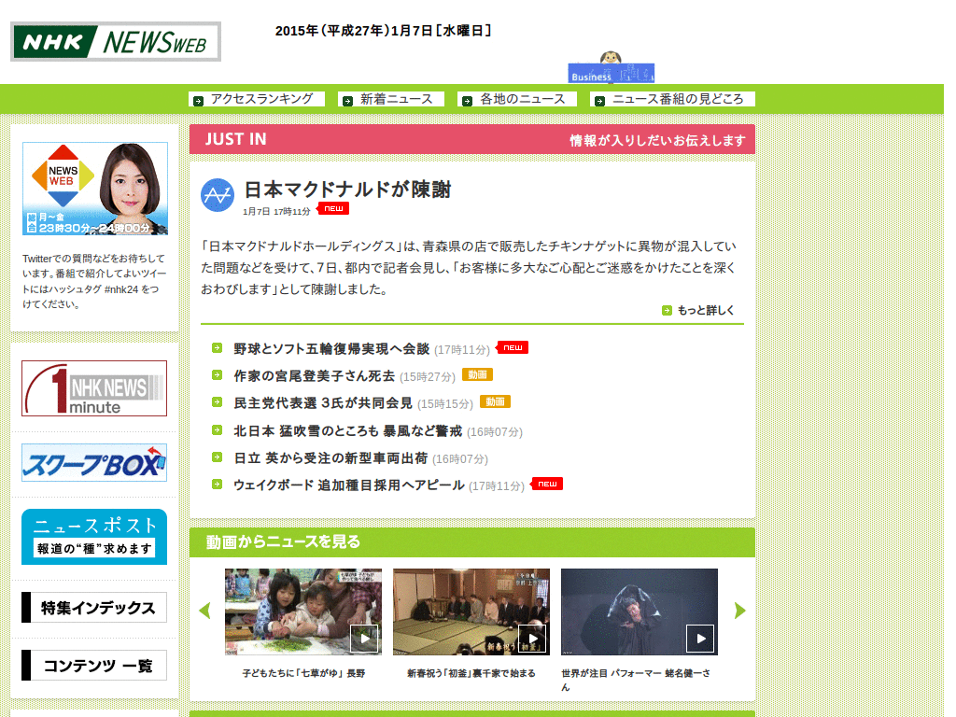Play the 七草がゆ children video thumbnail
Image resolution: width=956 pixels, height=717 pixels.
point(303,612)
